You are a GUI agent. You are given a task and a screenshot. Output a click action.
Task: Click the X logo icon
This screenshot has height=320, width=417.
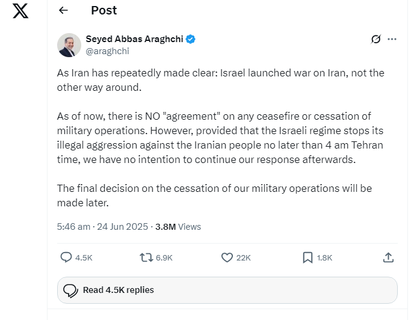(x=20, y=11)
